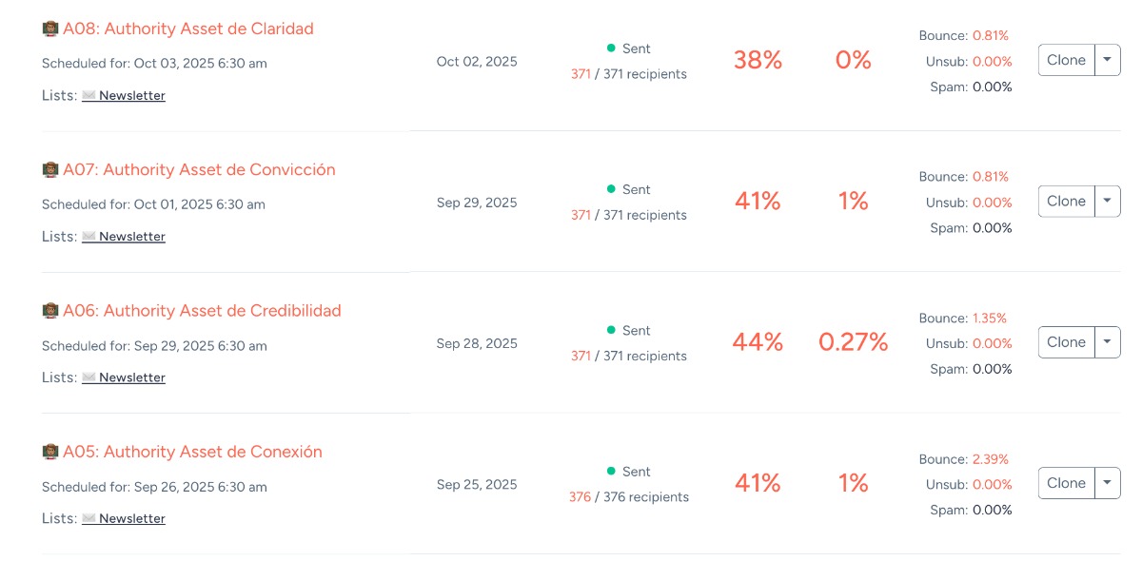View the 44% open rate for A06
Image resolution: width=1142 pixels, height=561 pixels.
[x=758, y=342]
